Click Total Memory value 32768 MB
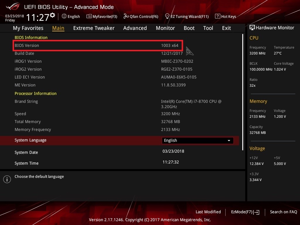The image size is (300, 225). click(x=171, y=122)
